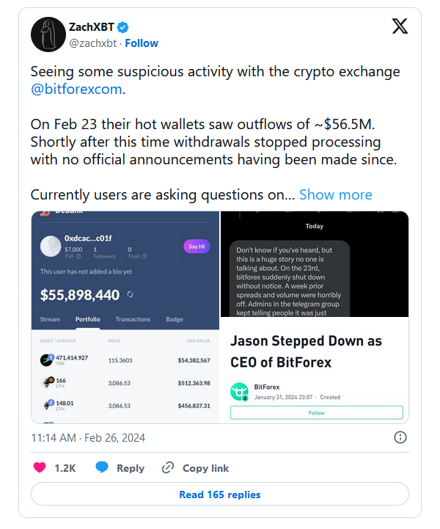Click the tweet timestamp Feb 26, 2024
Viewport: 440px width, 529px height.
88,438
